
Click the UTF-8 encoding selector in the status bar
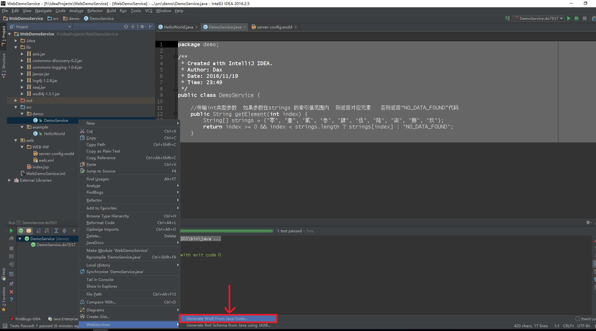pos(584,326)
